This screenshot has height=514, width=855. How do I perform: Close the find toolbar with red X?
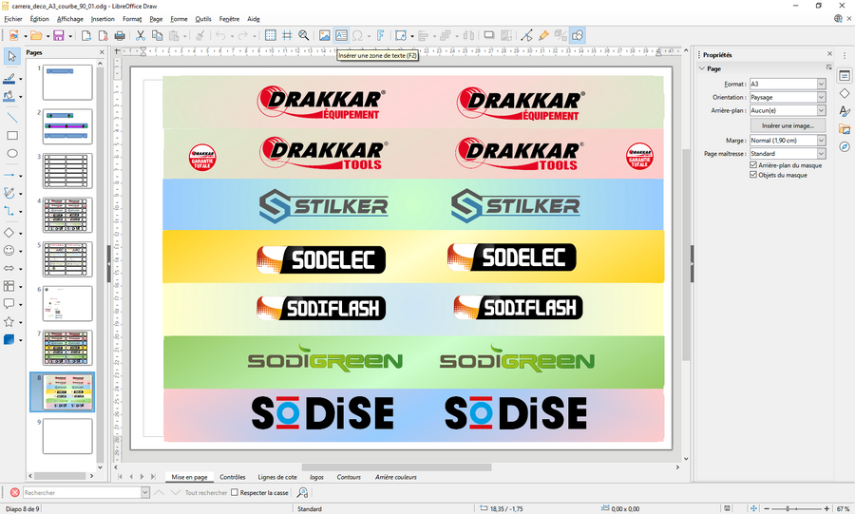pos(14,493)
